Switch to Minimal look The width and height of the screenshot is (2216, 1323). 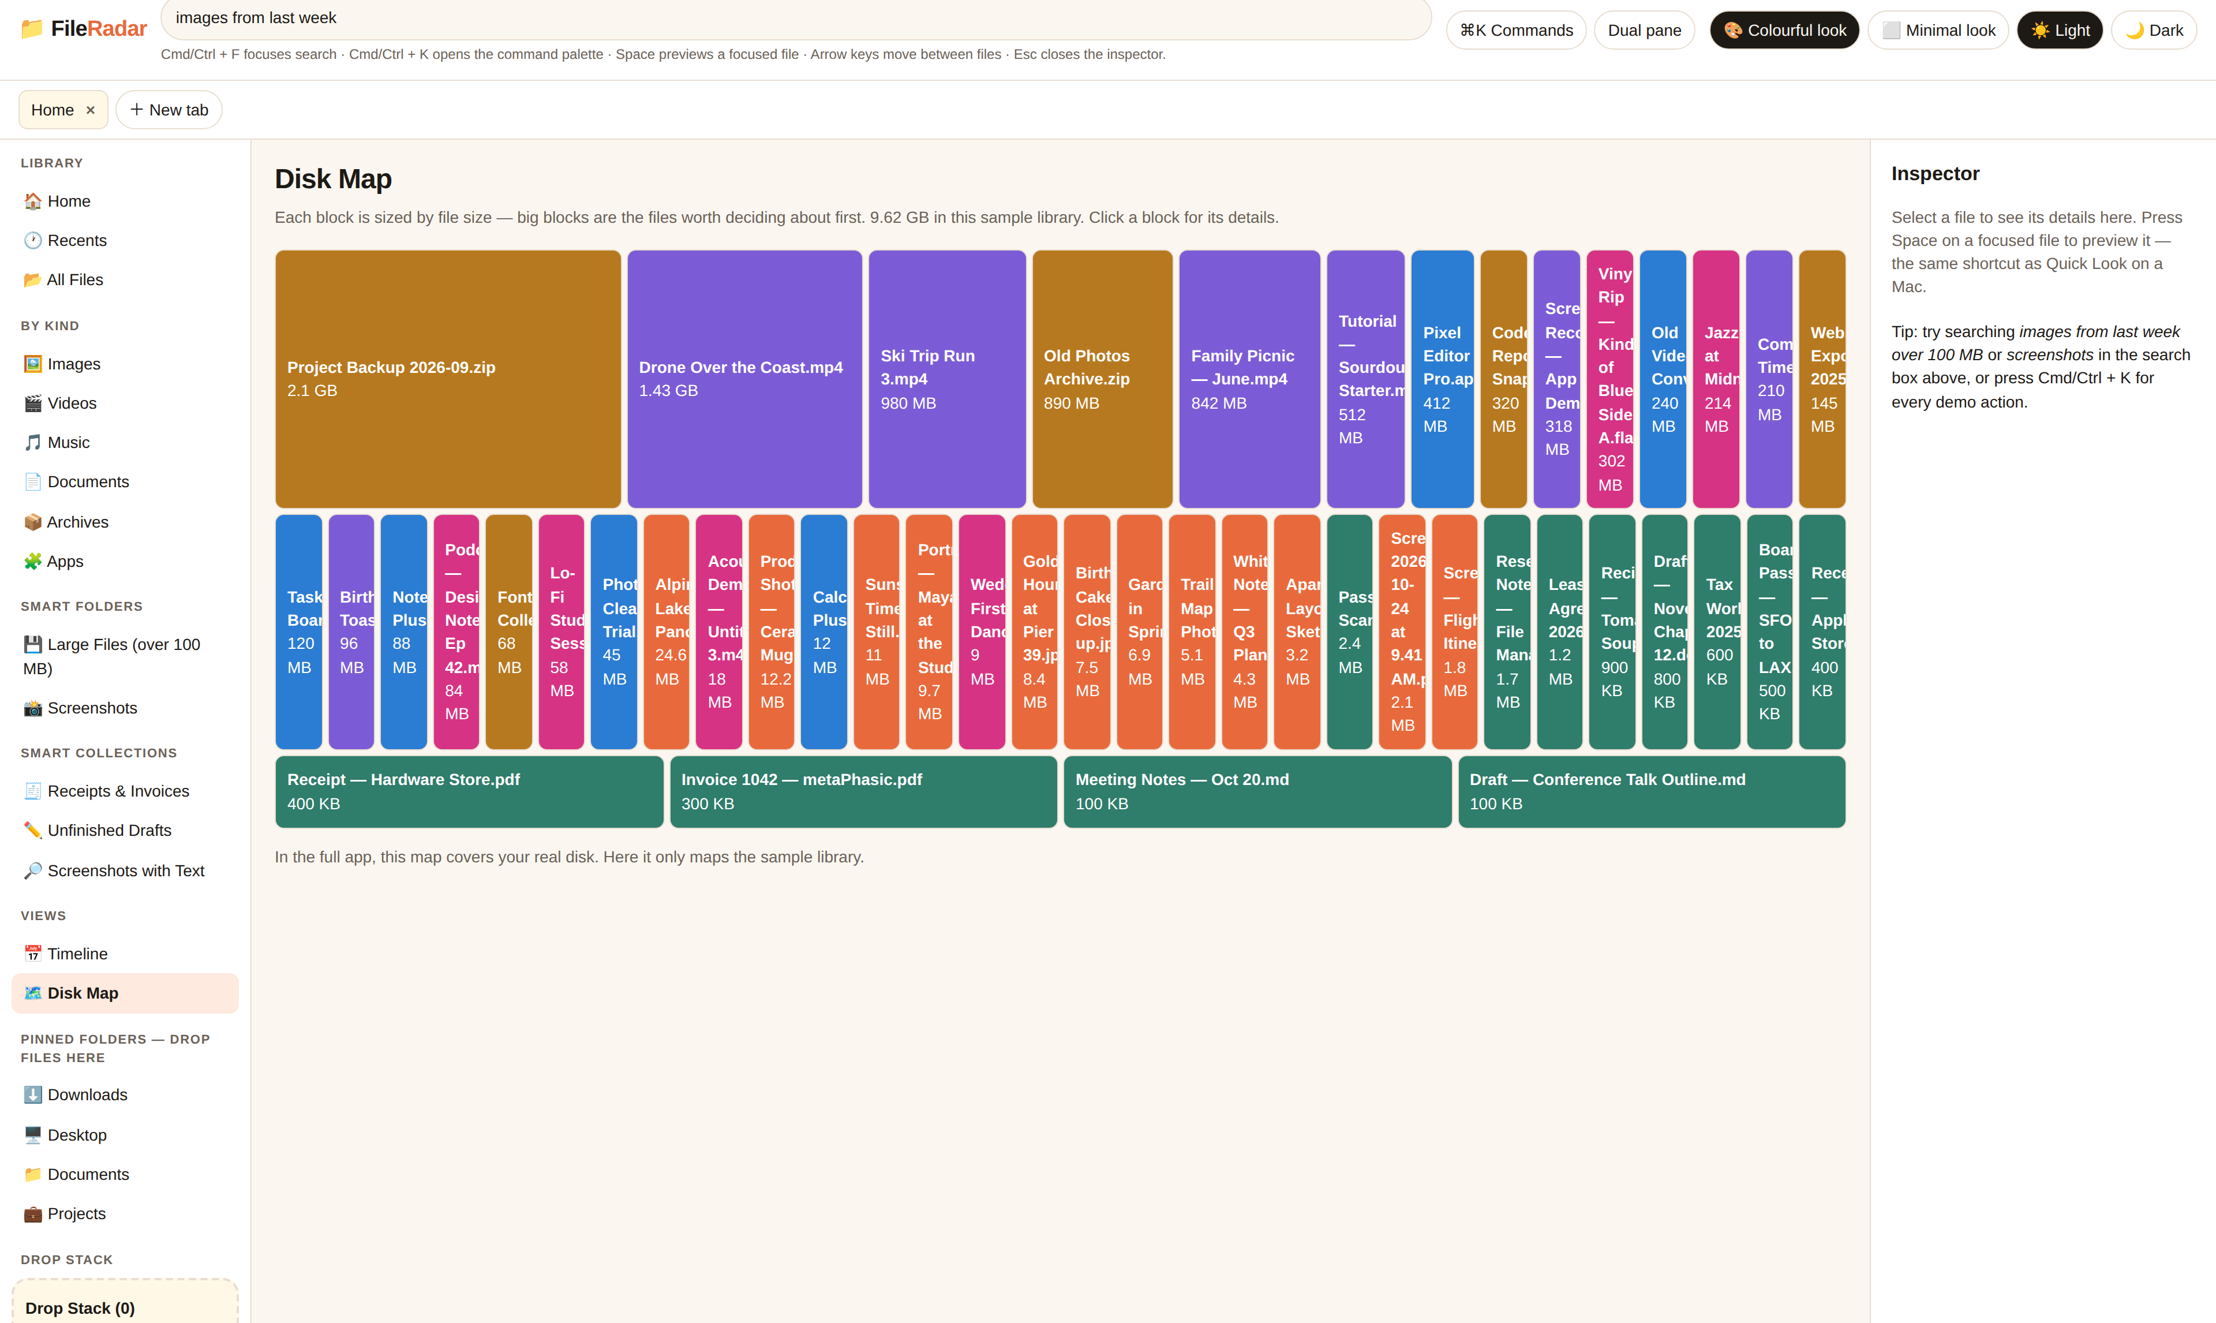click(x=1938, y=31)
